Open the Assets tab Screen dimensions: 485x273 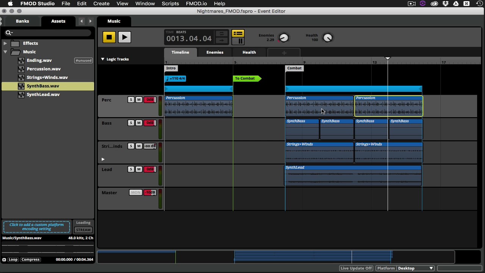(58, 21)
